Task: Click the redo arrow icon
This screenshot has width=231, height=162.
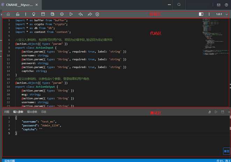Action: [89, 14]
